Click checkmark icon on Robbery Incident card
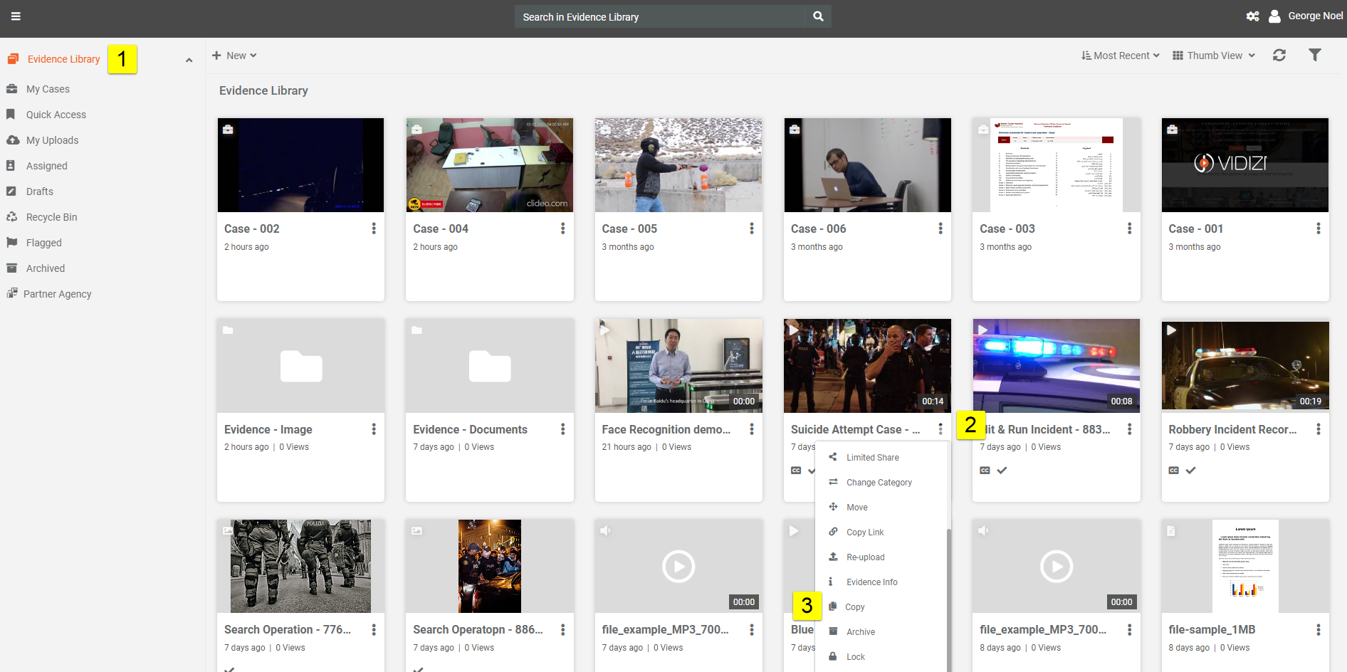The width and height of the screenshot is (1347, 672). (1190, 471)
